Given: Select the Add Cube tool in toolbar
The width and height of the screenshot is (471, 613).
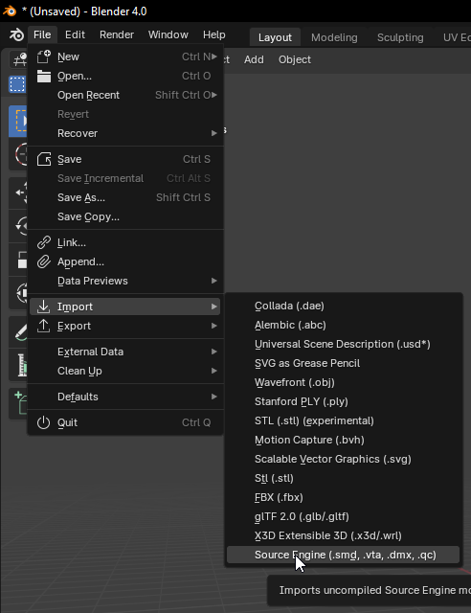Looking at the screenshot, I should click(20, 403).
